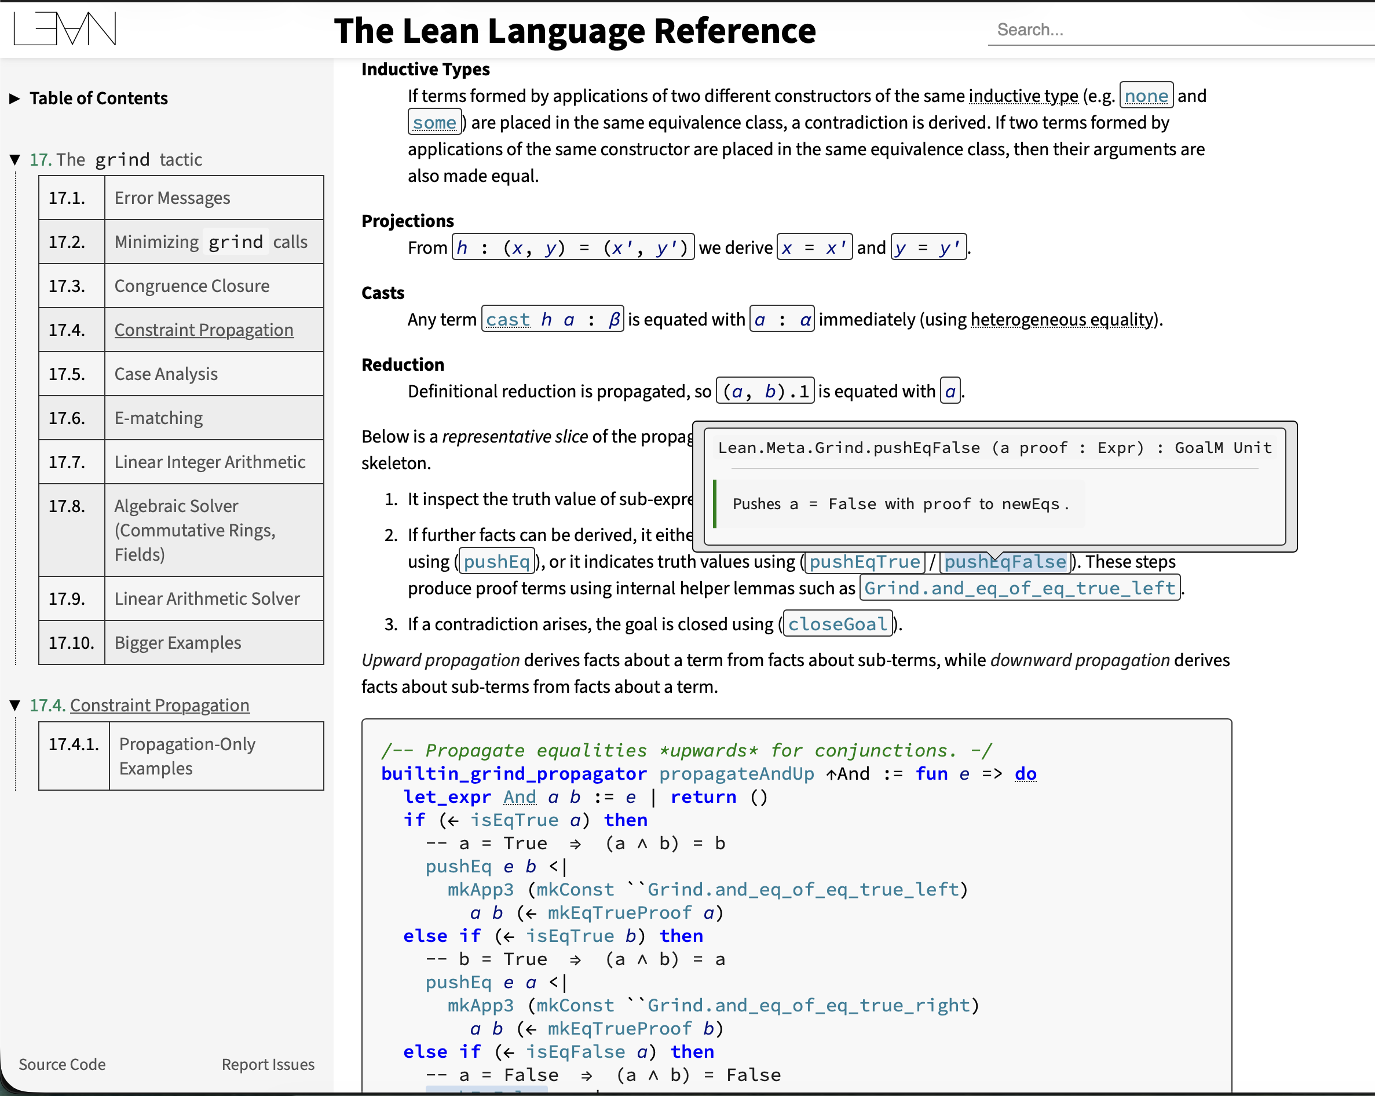1375x1096 pixels.
Task: Collapse the Constraint Propagation subsection
Action: click(14, 705)
